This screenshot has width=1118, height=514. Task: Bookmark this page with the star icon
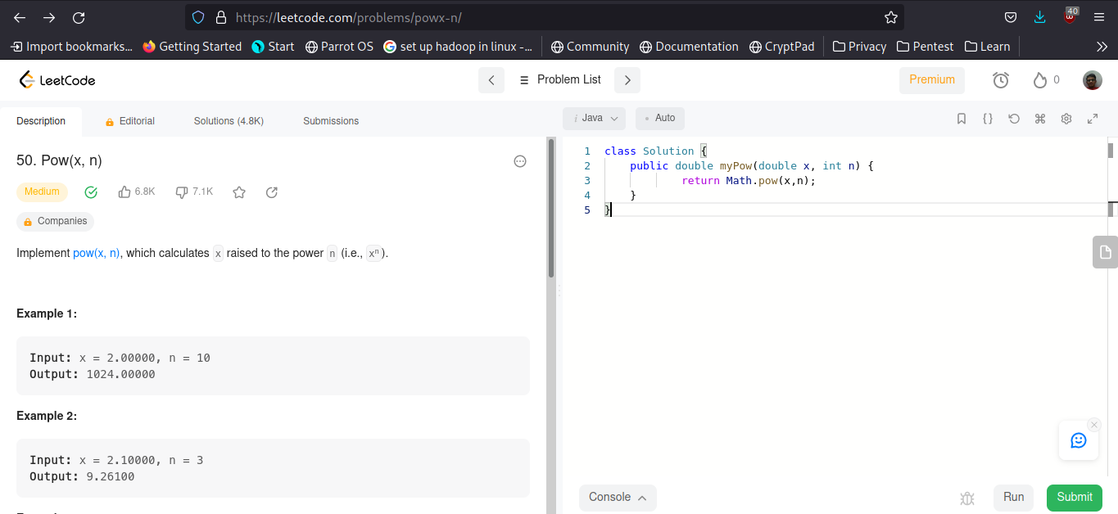pyautogui.click(x=891, y=17)
